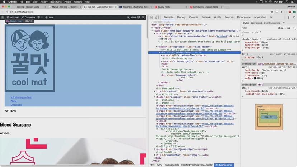Toggle the .cls class editor
This screenshot has height=167, width=297.
288,28
